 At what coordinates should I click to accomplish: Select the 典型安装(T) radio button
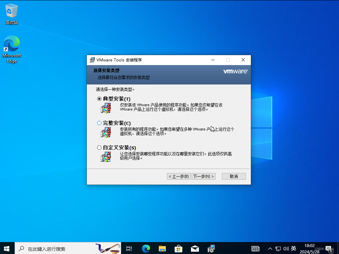click(99, 99)
